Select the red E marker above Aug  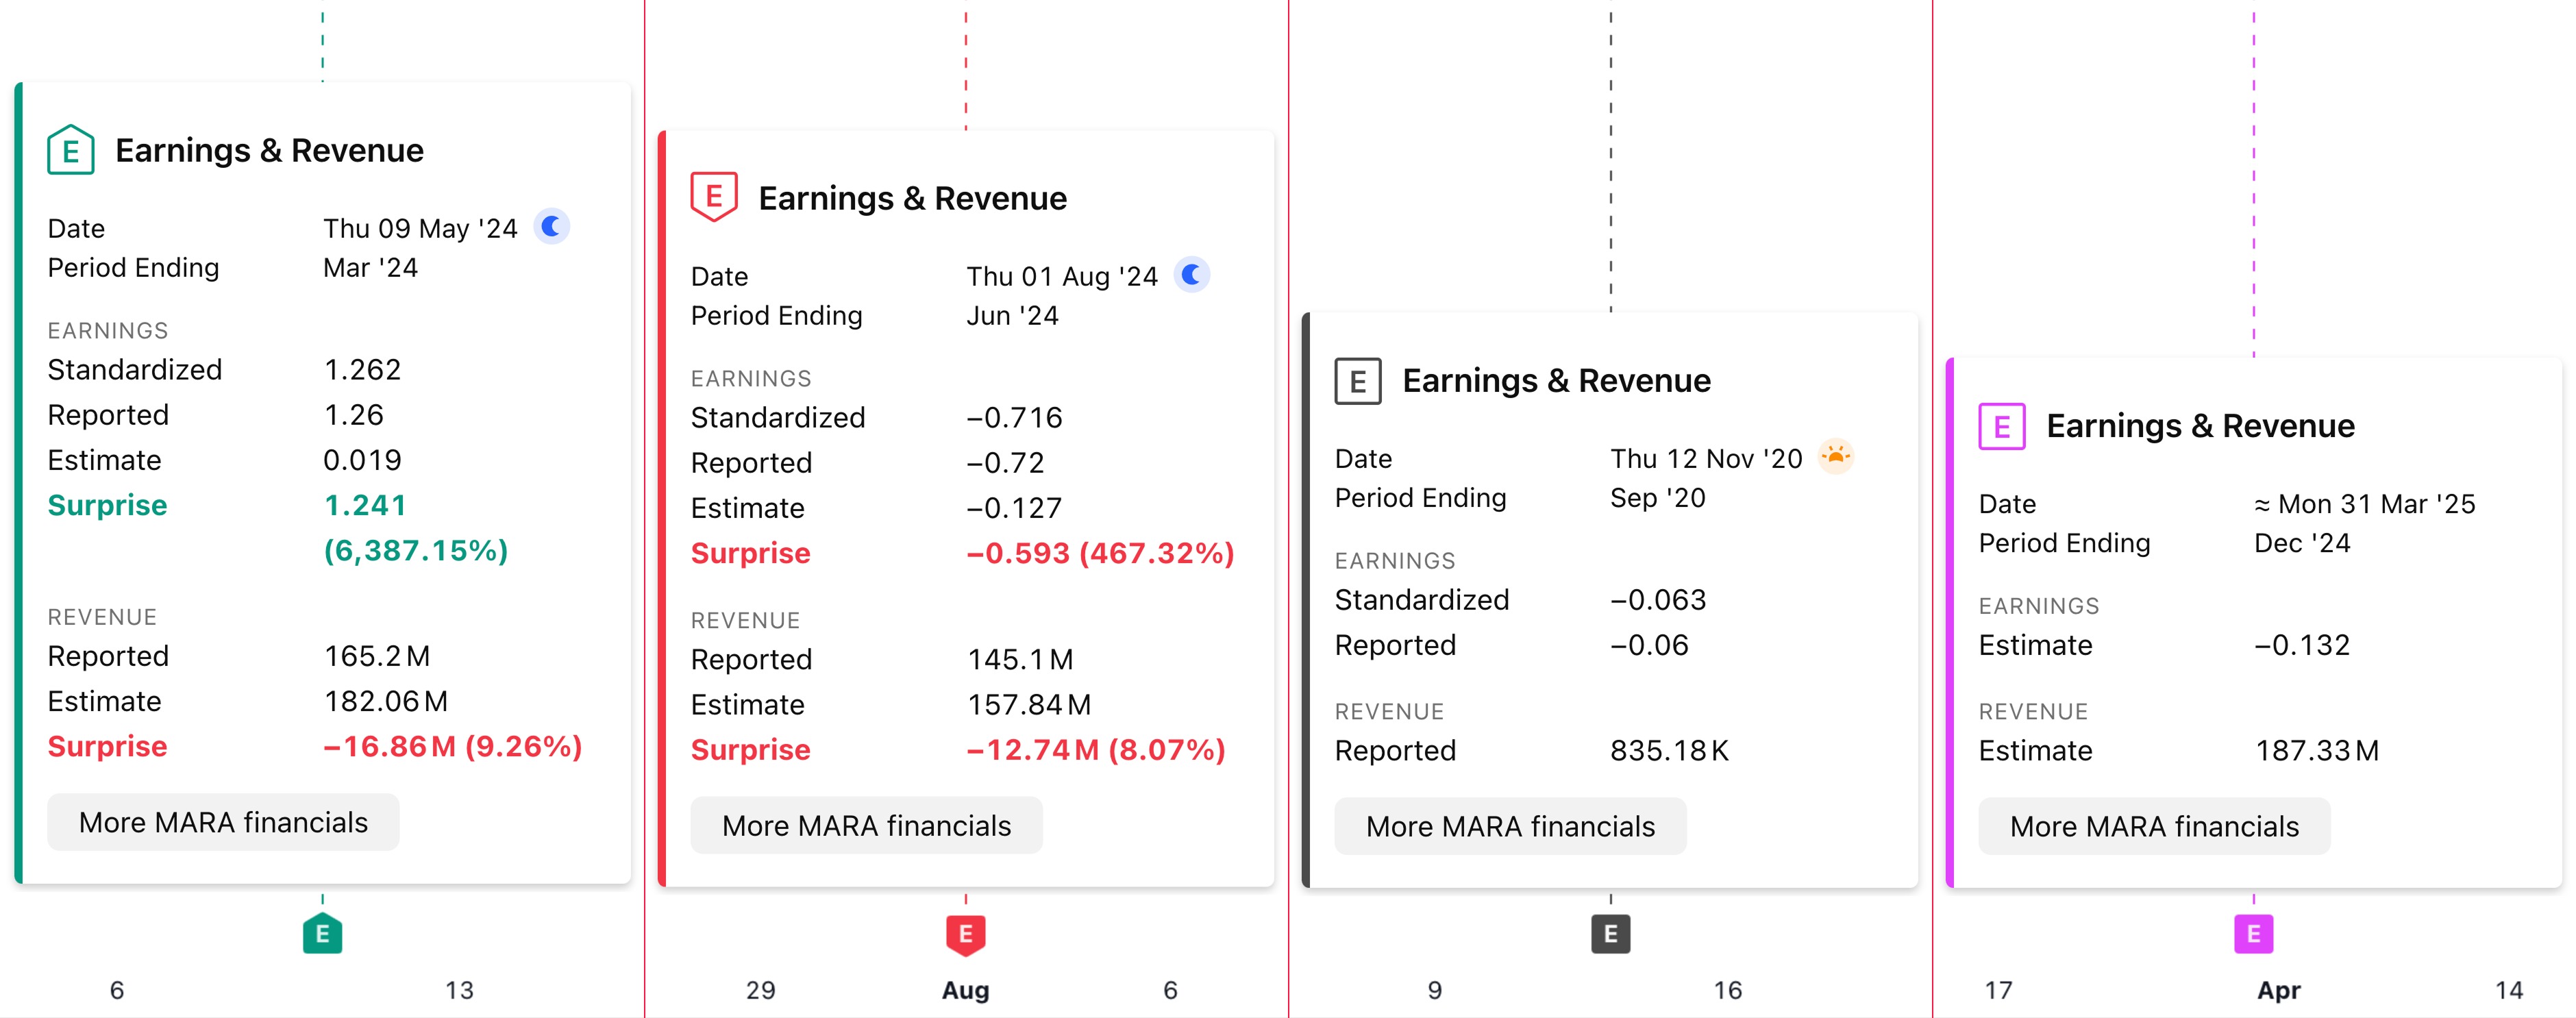tap(966, 934)
